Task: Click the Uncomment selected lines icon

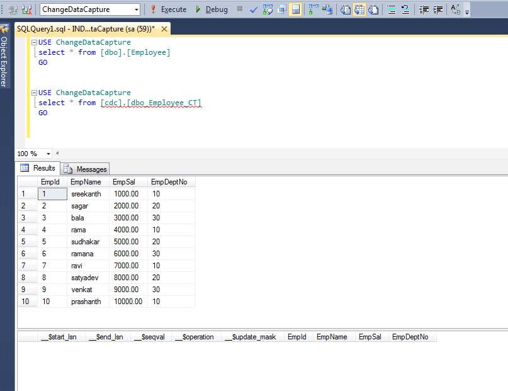Action: tap(405, 9)
